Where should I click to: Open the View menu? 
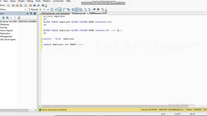(5, 1)
